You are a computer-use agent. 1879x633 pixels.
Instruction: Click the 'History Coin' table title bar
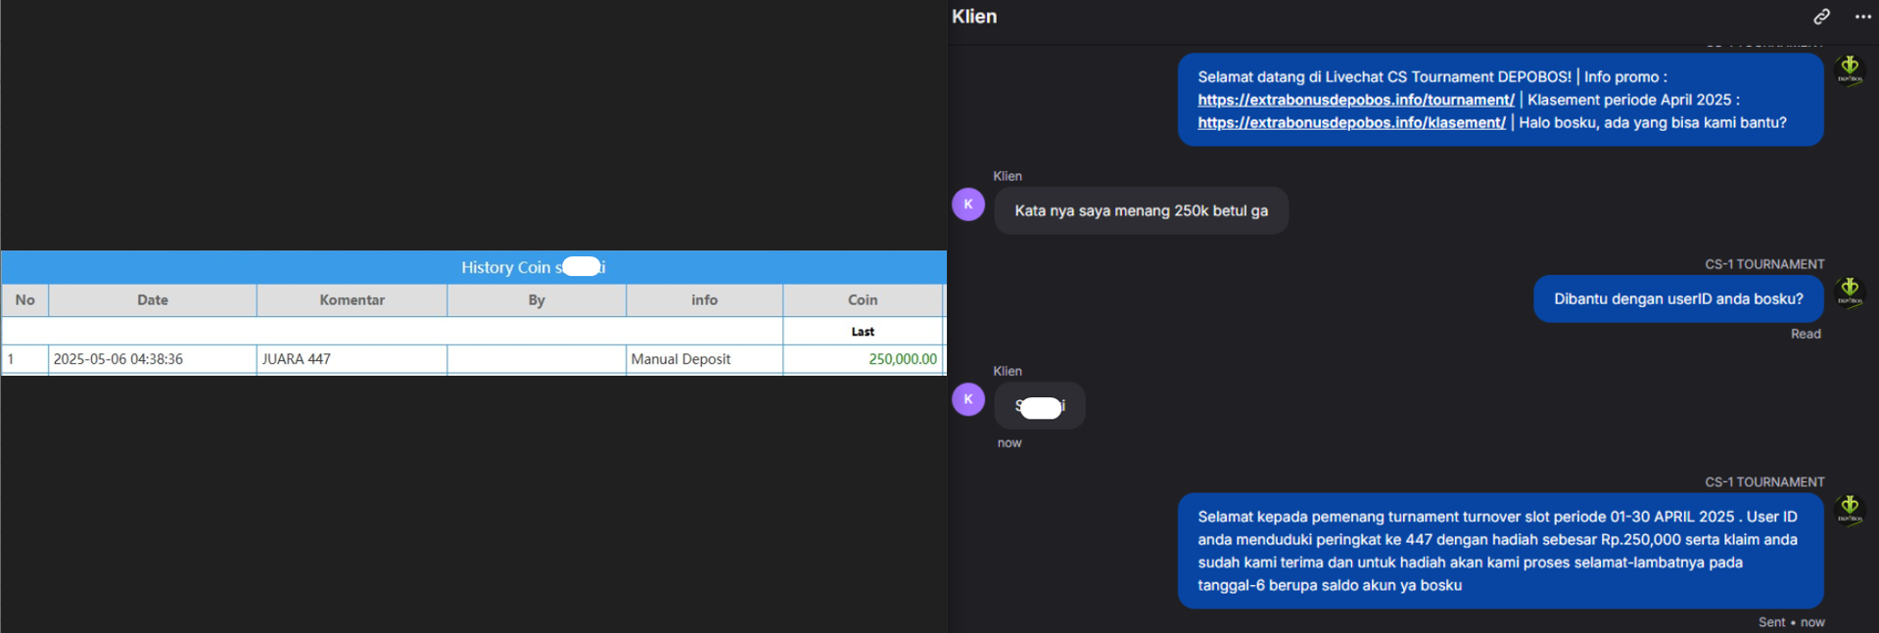474,267
